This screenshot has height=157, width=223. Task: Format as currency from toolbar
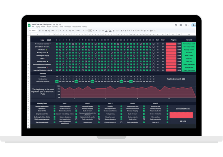point(60,31)
